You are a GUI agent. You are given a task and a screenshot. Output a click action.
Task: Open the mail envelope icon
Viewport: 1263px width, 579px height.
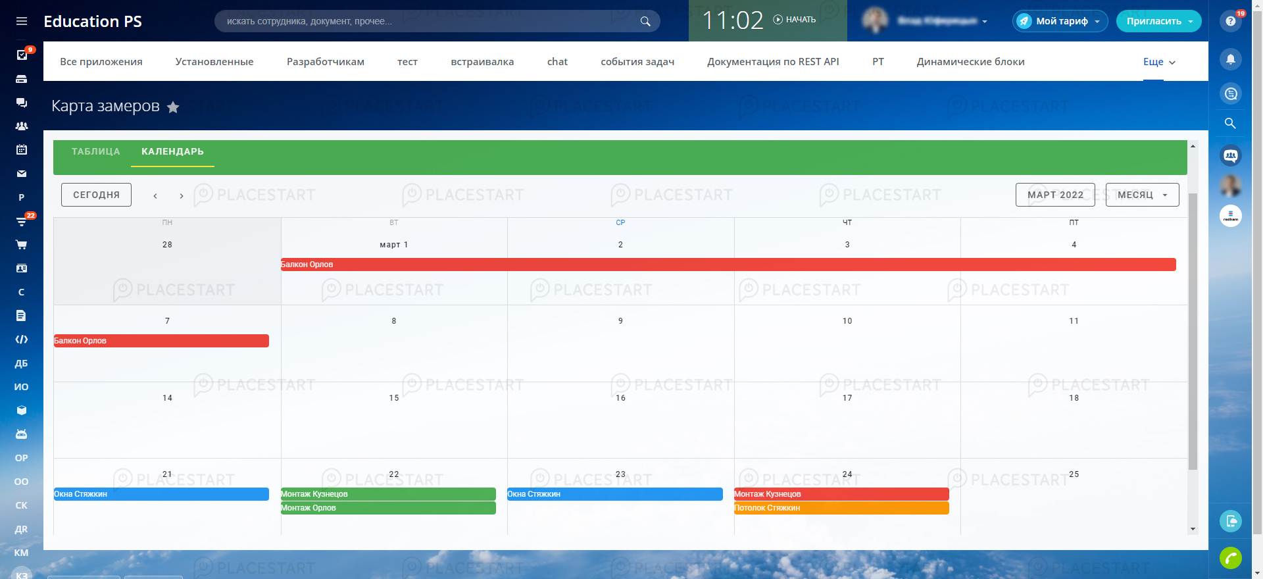[22, 174]
